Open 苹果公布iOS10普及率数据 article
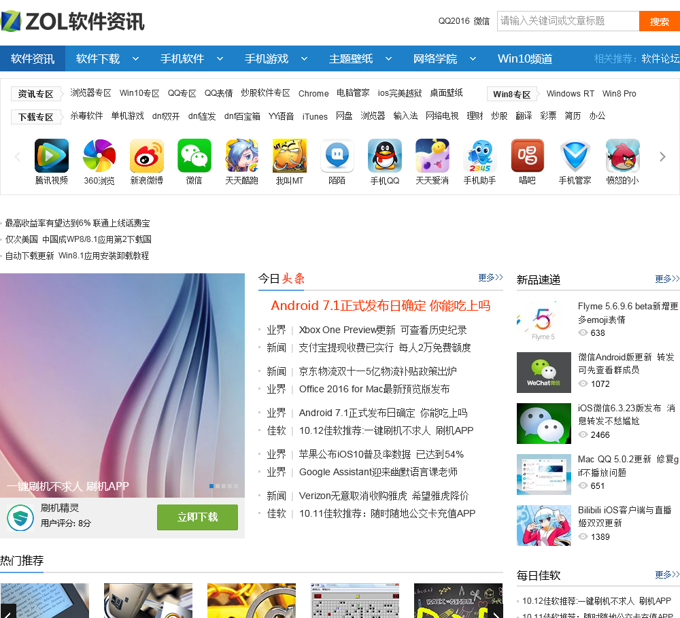Image resolution: width=680 pixels, height=618 pixels. pyautogui.click(x=381, y=455)
